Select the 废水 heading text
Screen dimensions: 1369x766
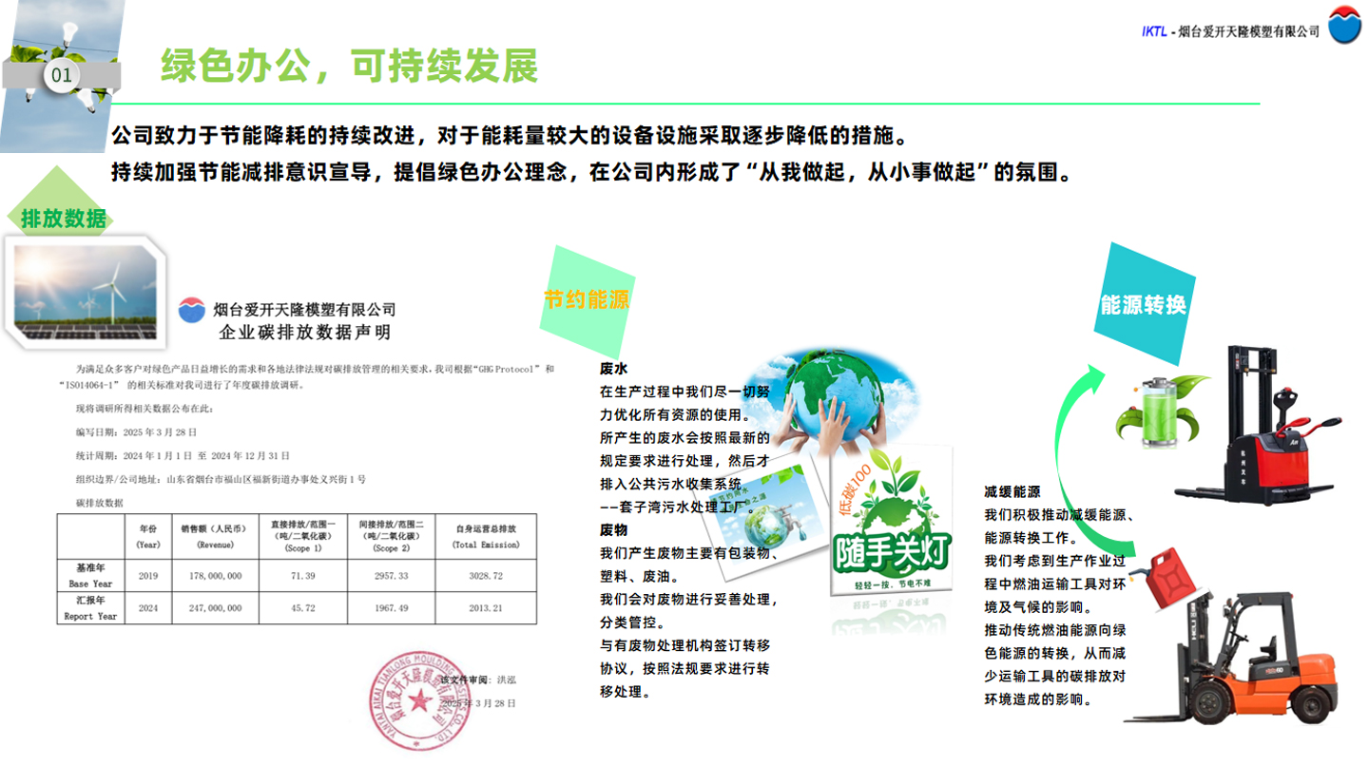pos(613,368)
